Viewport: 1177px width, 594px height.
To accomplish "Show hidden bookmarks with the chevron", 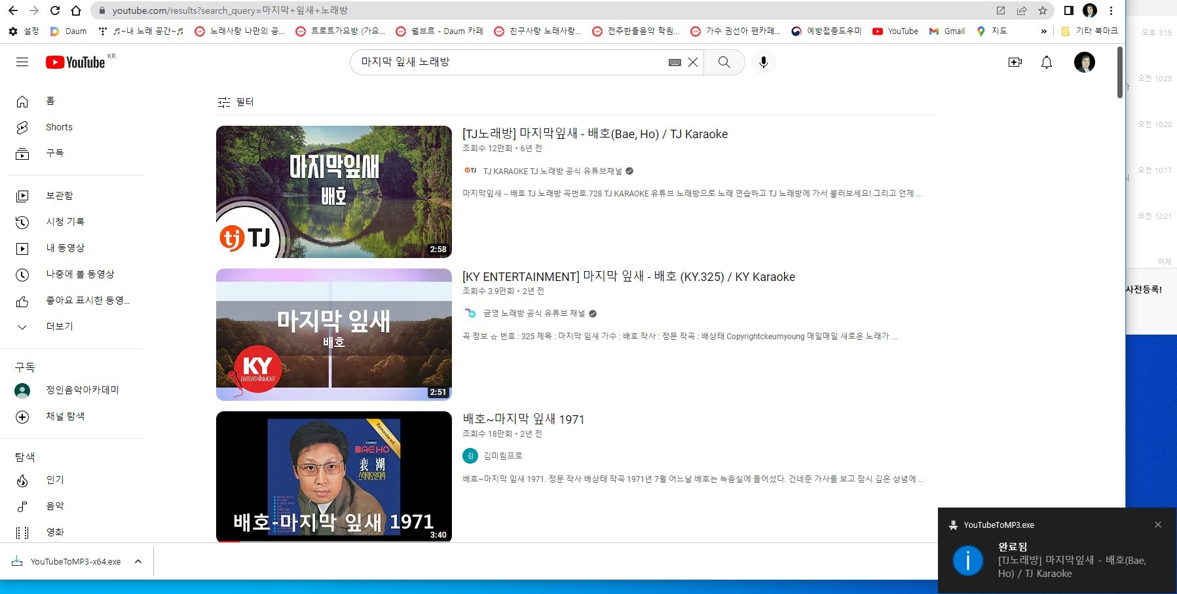I will 1043,31.
